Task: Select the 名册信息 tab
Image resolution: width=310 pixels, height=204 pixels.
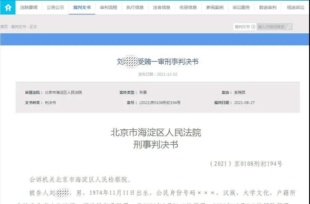Action: coord(188,7)
